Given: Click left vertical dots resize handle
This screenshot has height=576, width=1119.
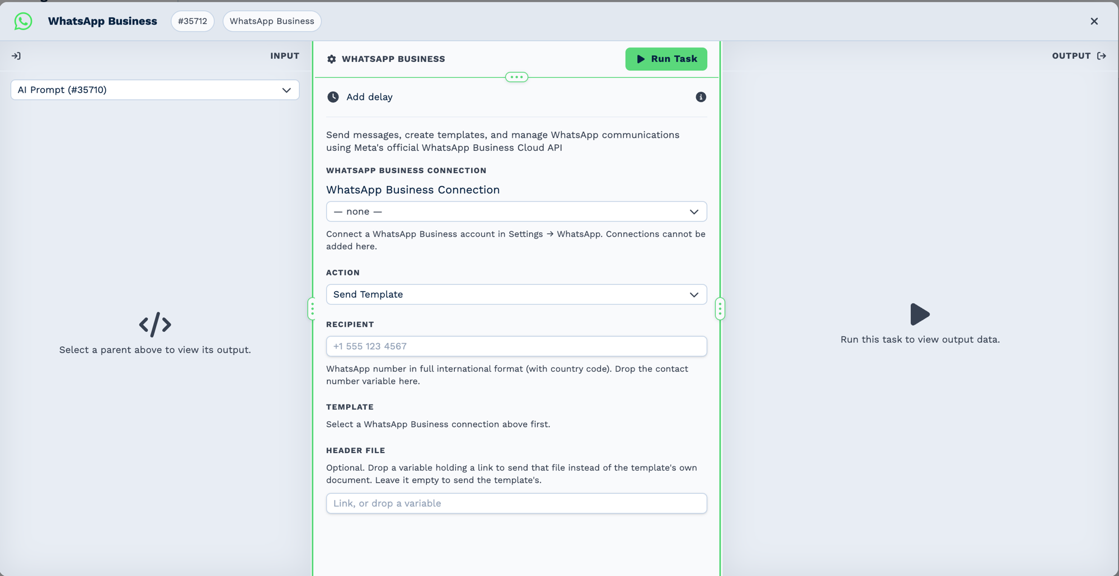Looking at the screenshot, I should (x=312, y=309).
